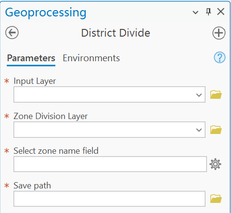
Task: Open tool help question mark icon
Action: point(219,57)
